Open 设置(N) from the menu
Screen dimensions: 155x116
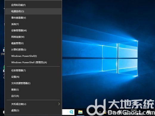pyautogui.click(x=33, y=77)
